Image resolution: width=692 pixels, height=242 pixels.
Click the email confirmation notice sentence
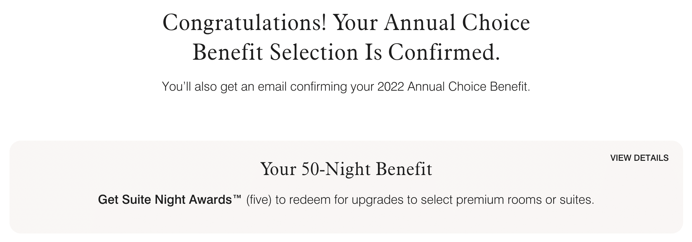click(346, 87)
